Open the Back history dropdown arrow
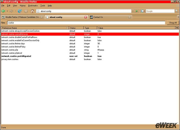The width and height of the screenshot is (180, 130). click(x=7, y=11)
